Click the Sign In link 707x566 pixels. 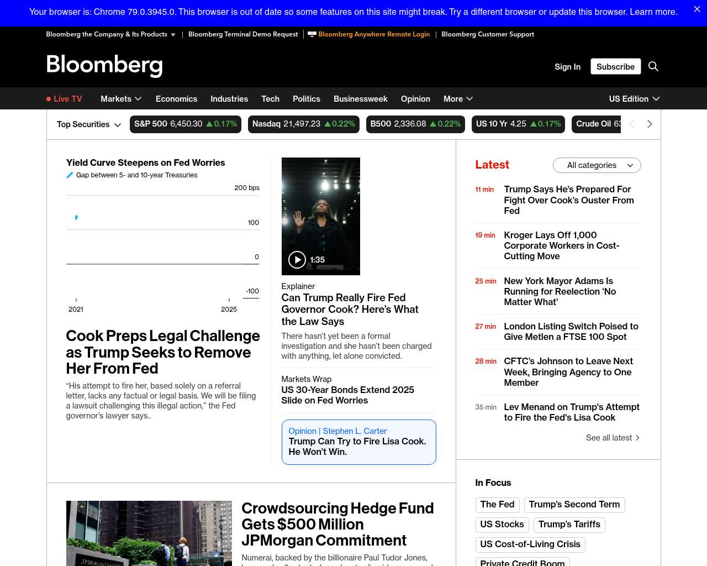(x=567, y=66)
